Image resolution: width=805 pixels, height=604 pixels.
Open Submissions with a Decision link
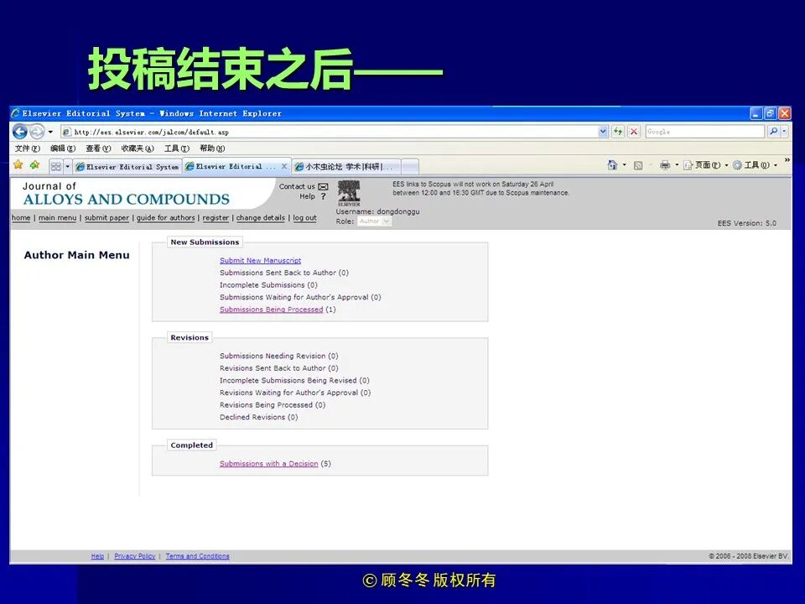pos(268,464)
